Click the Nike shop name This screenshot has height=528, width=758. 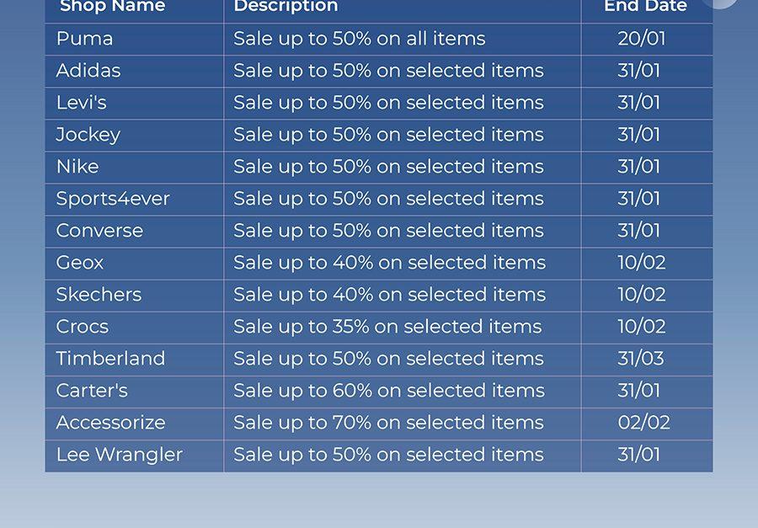[77, 167]
